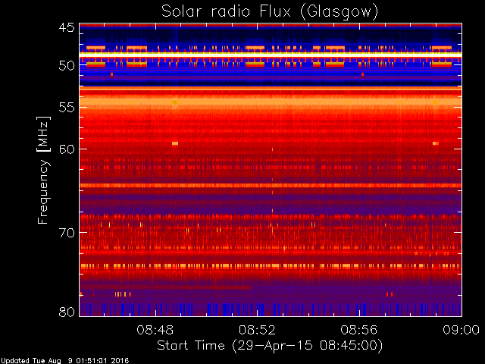This screenshot has height=364, width=485.
Task: Click the 45 MHz frequency tick label
Action: coord(66,27)
